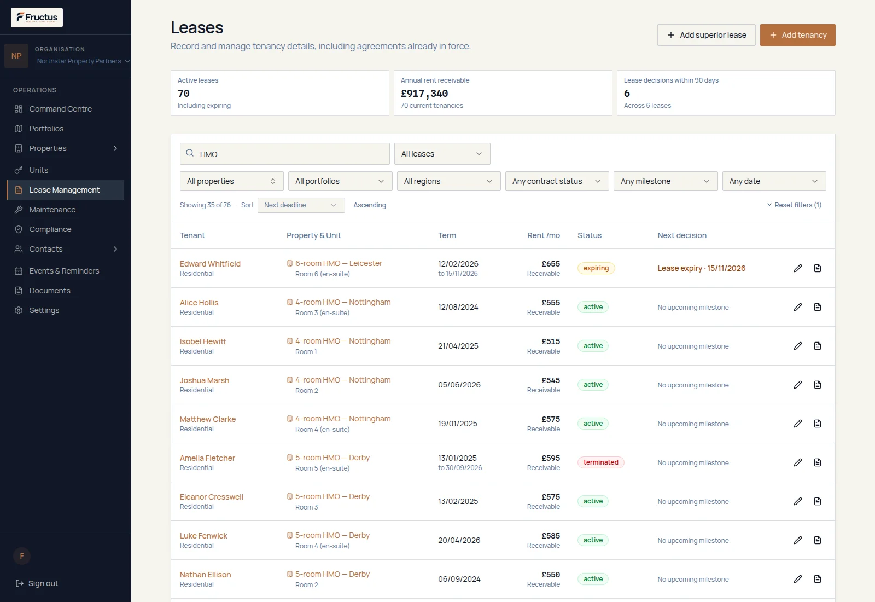Change the Next deadline sort option
This screenshot has width=875, height=602.
point(301,205)
